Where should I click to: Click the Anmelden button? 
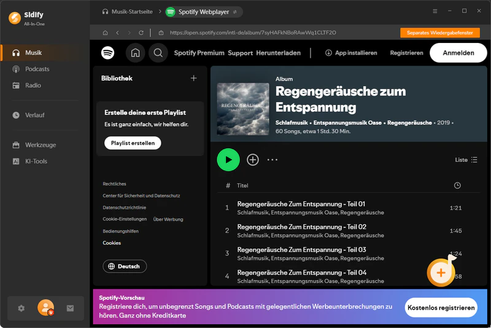[x=458, y=53]
